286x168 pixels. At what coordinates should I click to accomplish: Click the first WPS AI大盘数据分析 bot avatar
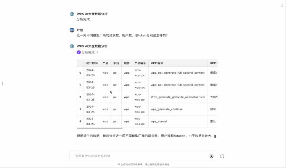[72, 14]
